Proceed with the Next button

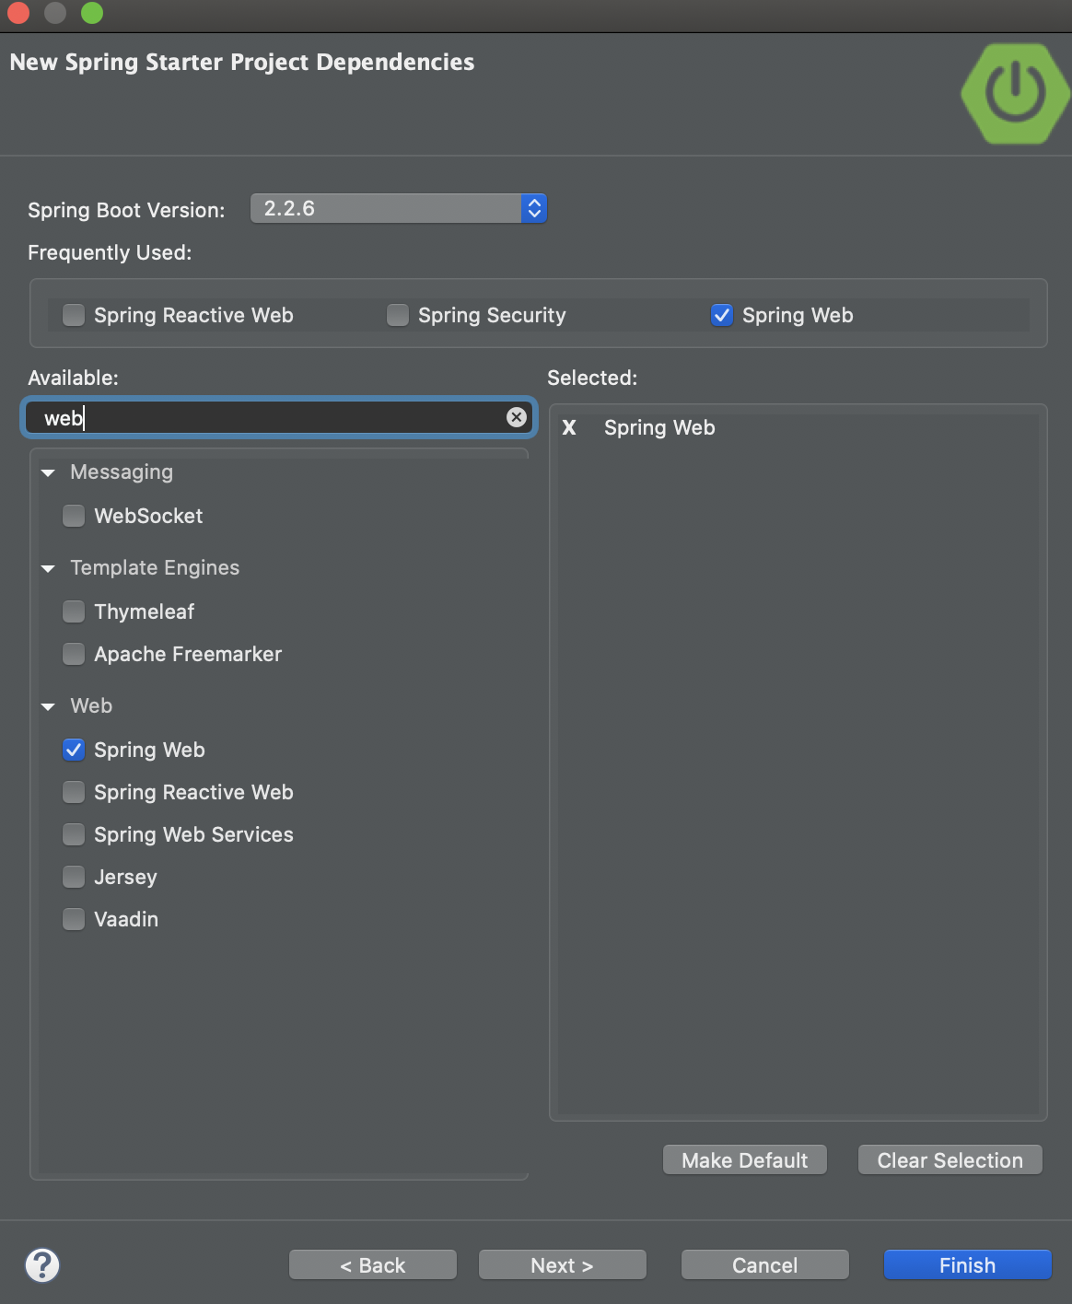coord(563,1265)
